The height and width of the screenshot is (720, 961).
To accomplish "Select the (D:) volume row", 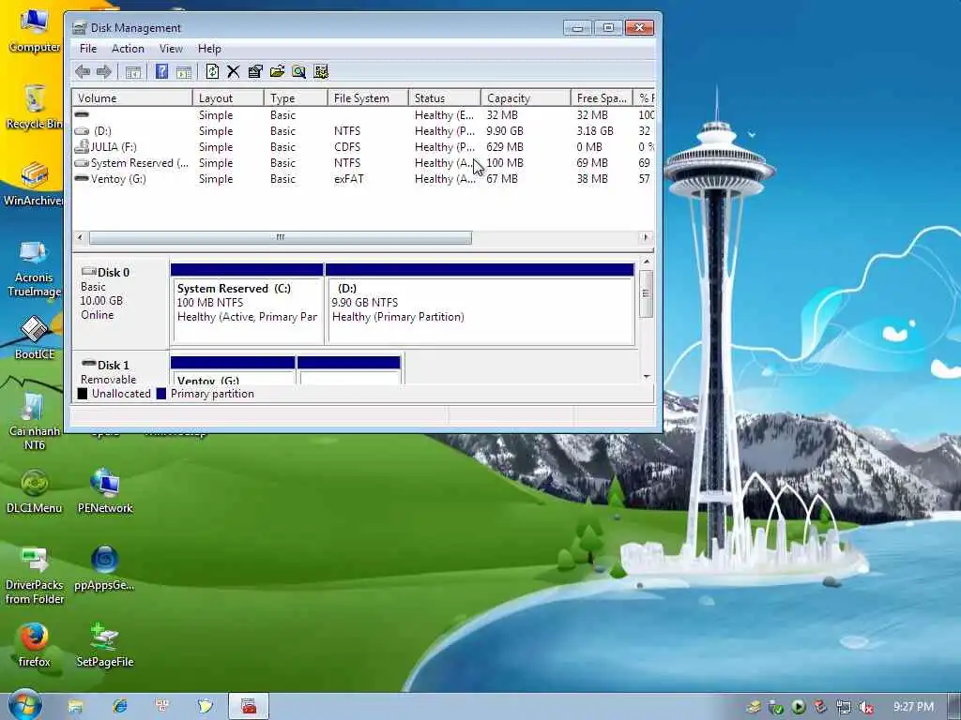I will [x=363, y=131].
